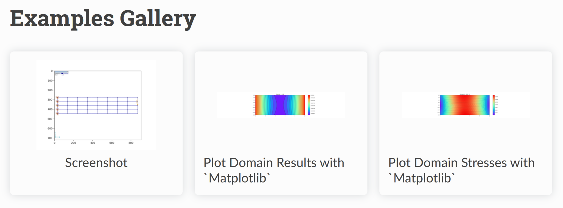Click "Matplotlib" in the Domain Stresses title
Image resolution: width=563 pixels, height=208 pixels.
422,178
